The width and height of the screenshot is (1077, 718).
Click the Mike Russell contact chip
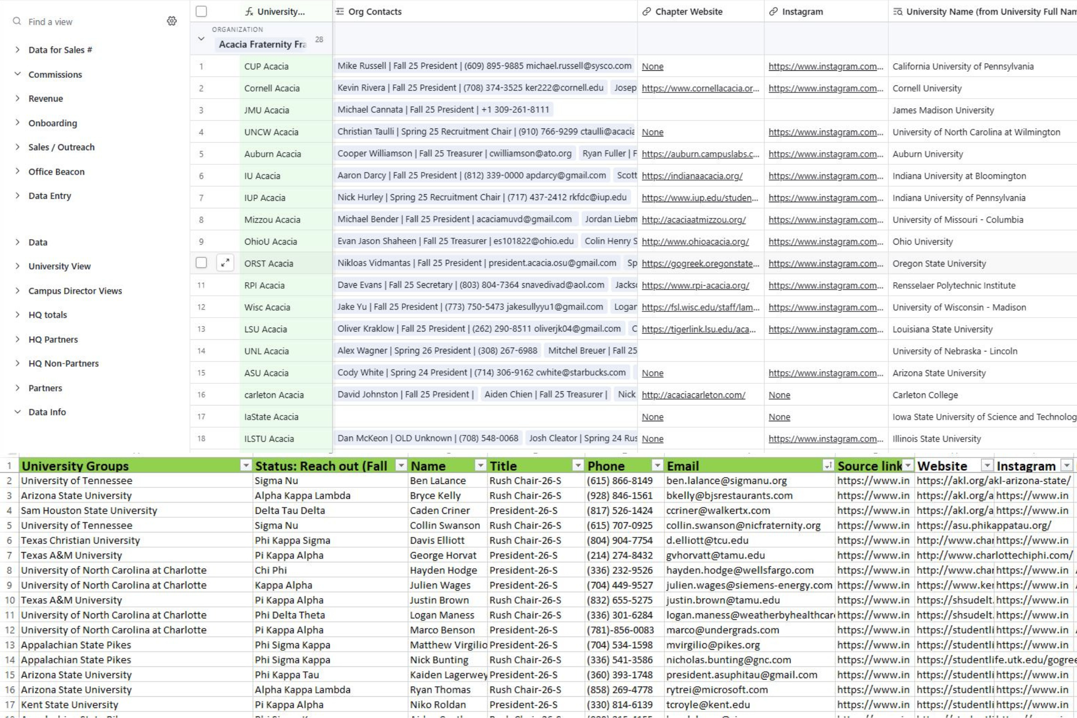coord(484,66)
